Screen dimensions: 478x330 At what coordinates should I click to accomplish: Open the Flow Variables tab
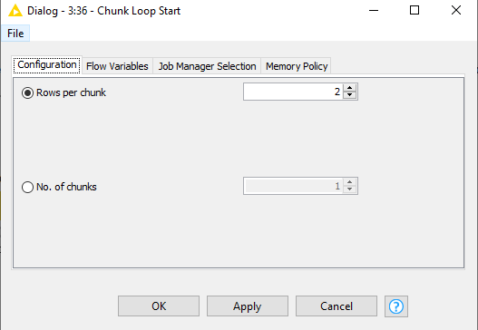[x=117, y=66]
